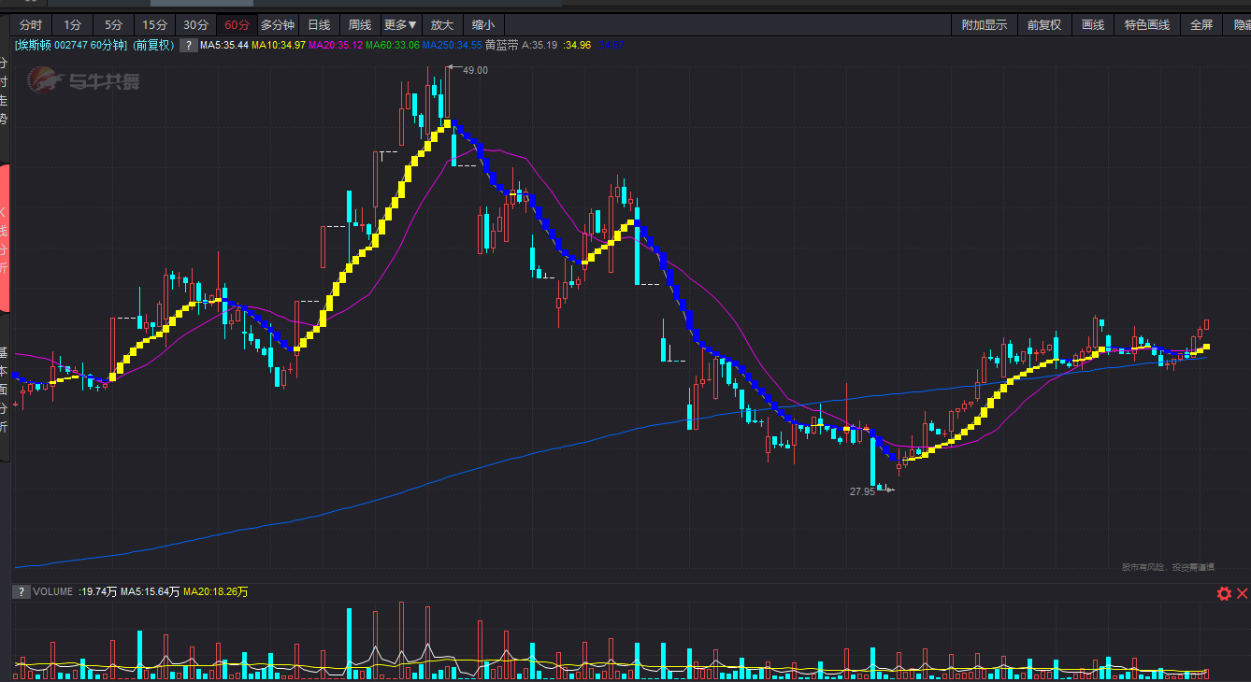Viewport: 1251px width, 682px height.
Task: Click the 与牛共舞 bull logo watermark
Action: pos(87,81)
